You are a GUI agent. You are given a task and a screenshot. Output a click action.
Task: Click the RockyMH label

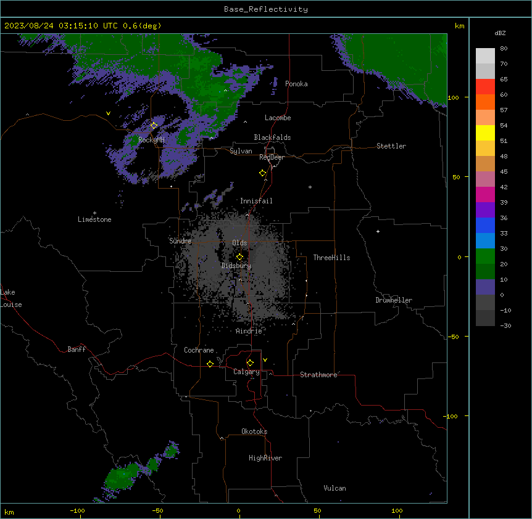[151, 139]
